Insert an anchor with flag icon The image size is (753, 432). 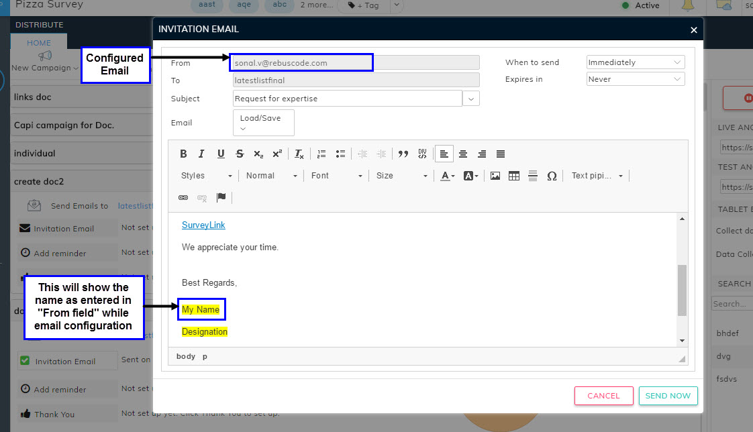click(221, 197)
